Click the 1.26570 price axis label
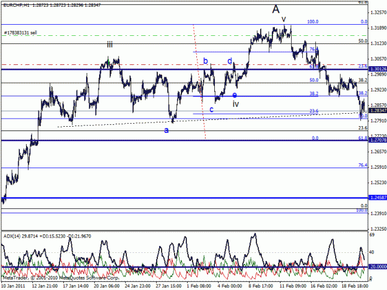 [378, 151]
